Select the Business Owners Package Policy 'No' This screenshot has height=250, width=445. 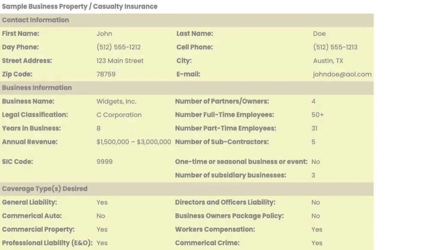click(316, 216)
